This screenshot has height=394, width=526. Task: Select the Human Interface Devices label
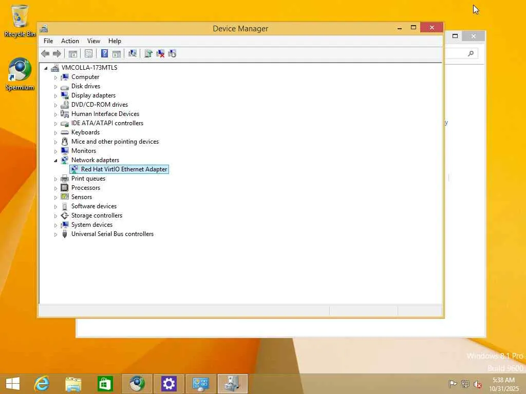(105, 114)
